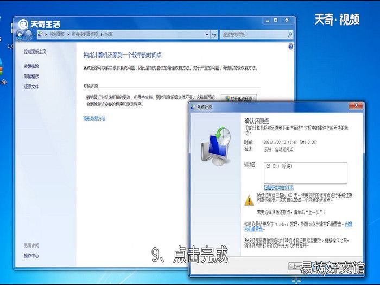Click the restore time value 2021/1/30

[x=290, y=142]
